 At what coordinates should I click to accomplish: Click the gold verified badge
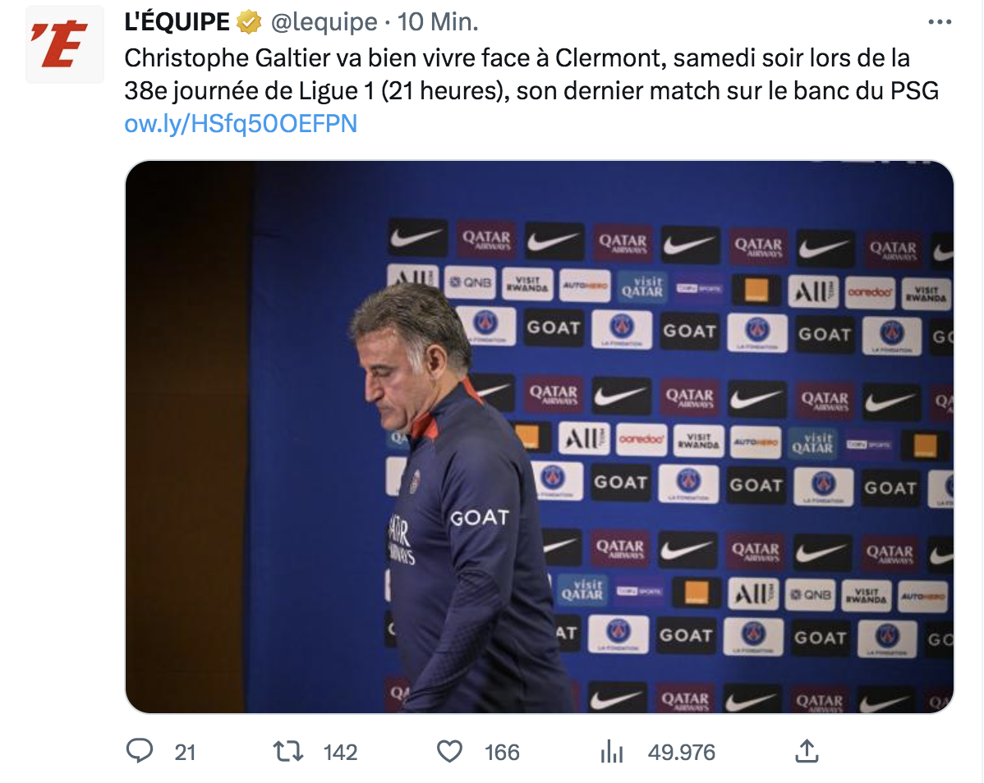(x=248, y=23)
